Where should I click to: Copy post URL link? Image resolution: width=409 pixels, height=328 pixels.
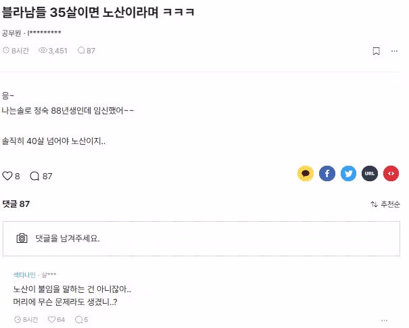click(x=370, y=174)
